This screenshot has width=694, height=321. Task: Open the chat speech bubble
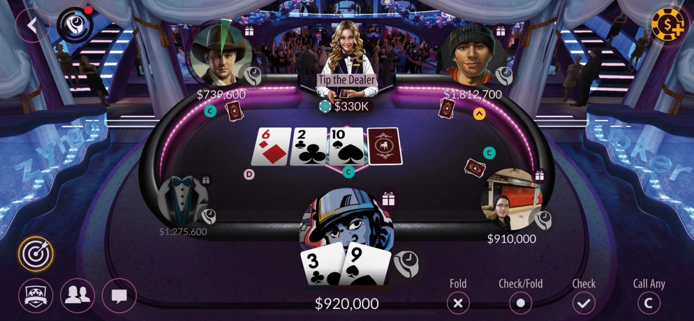[119, 296]
